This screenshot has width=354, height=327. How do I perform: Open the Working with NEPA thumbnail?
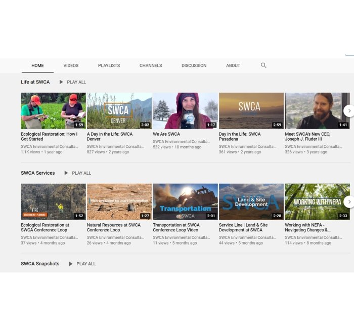(x=317, y=201)
